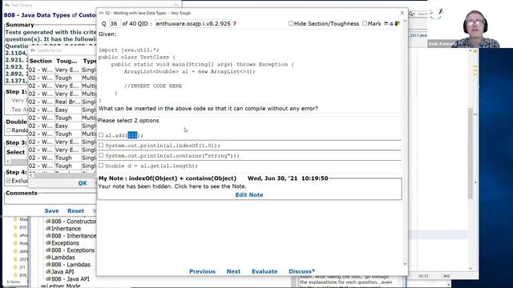Viewport: 513px width, 288px height.
Task: Click the Lambdas item icon
Action: pos(48,258)
